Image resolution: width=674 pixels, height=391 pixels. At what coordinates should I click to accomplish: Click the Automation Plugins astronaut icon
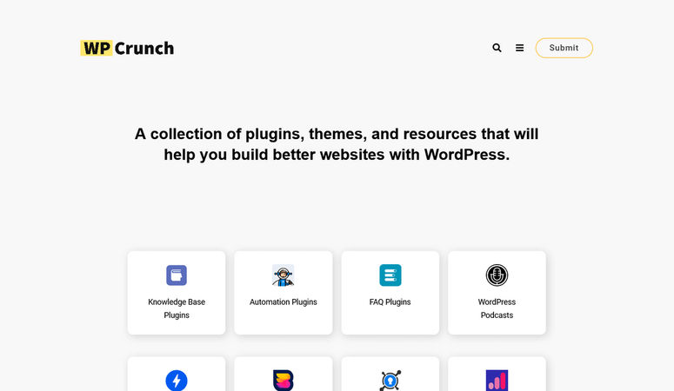284,275
